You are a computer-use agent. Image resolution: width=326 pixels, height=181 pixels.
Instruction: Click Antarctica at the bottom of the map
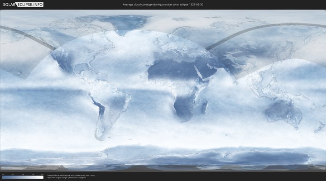(181, 158)
